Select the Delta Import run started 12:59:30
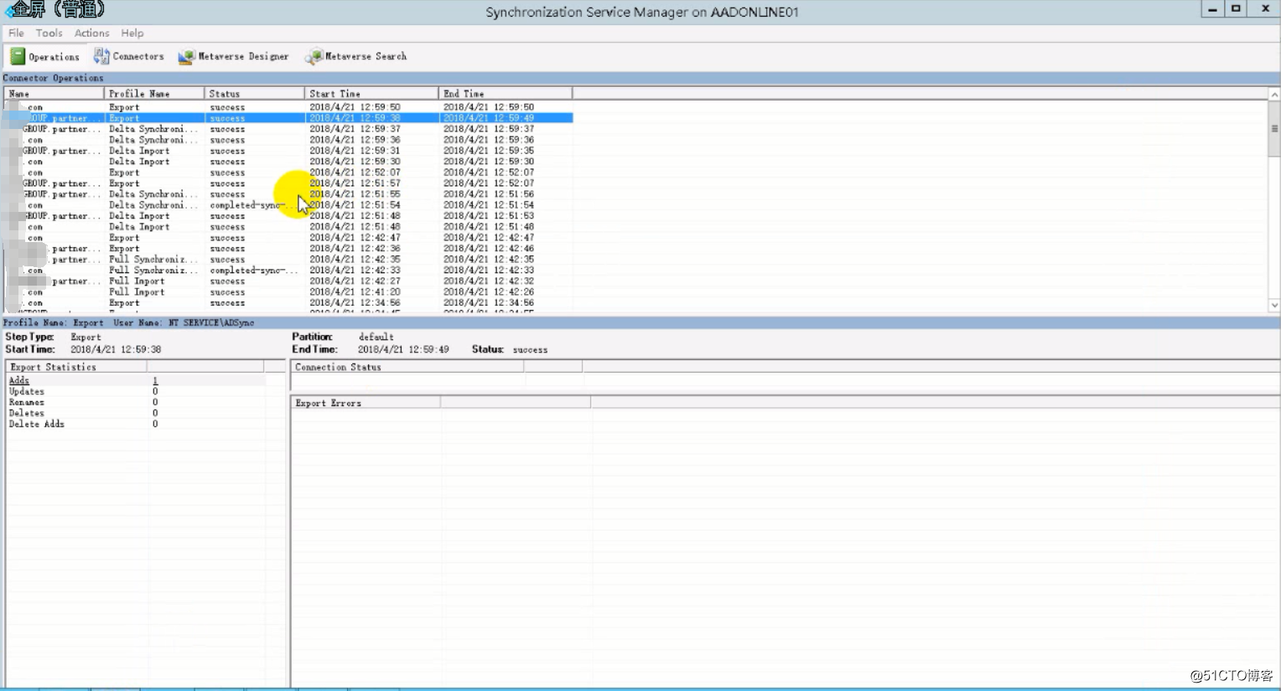Viewport: 1281px width, 691px height. coord(288,162)
